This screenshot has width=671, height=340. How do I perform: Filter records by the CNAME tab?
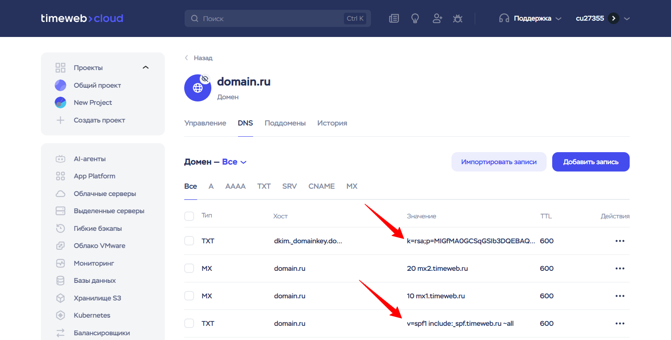tap(322, 187)
